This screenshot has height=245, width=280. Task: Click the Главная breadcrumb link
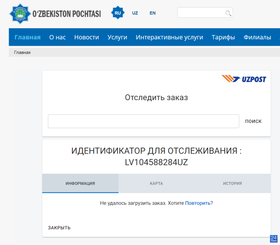click(22, 53)
